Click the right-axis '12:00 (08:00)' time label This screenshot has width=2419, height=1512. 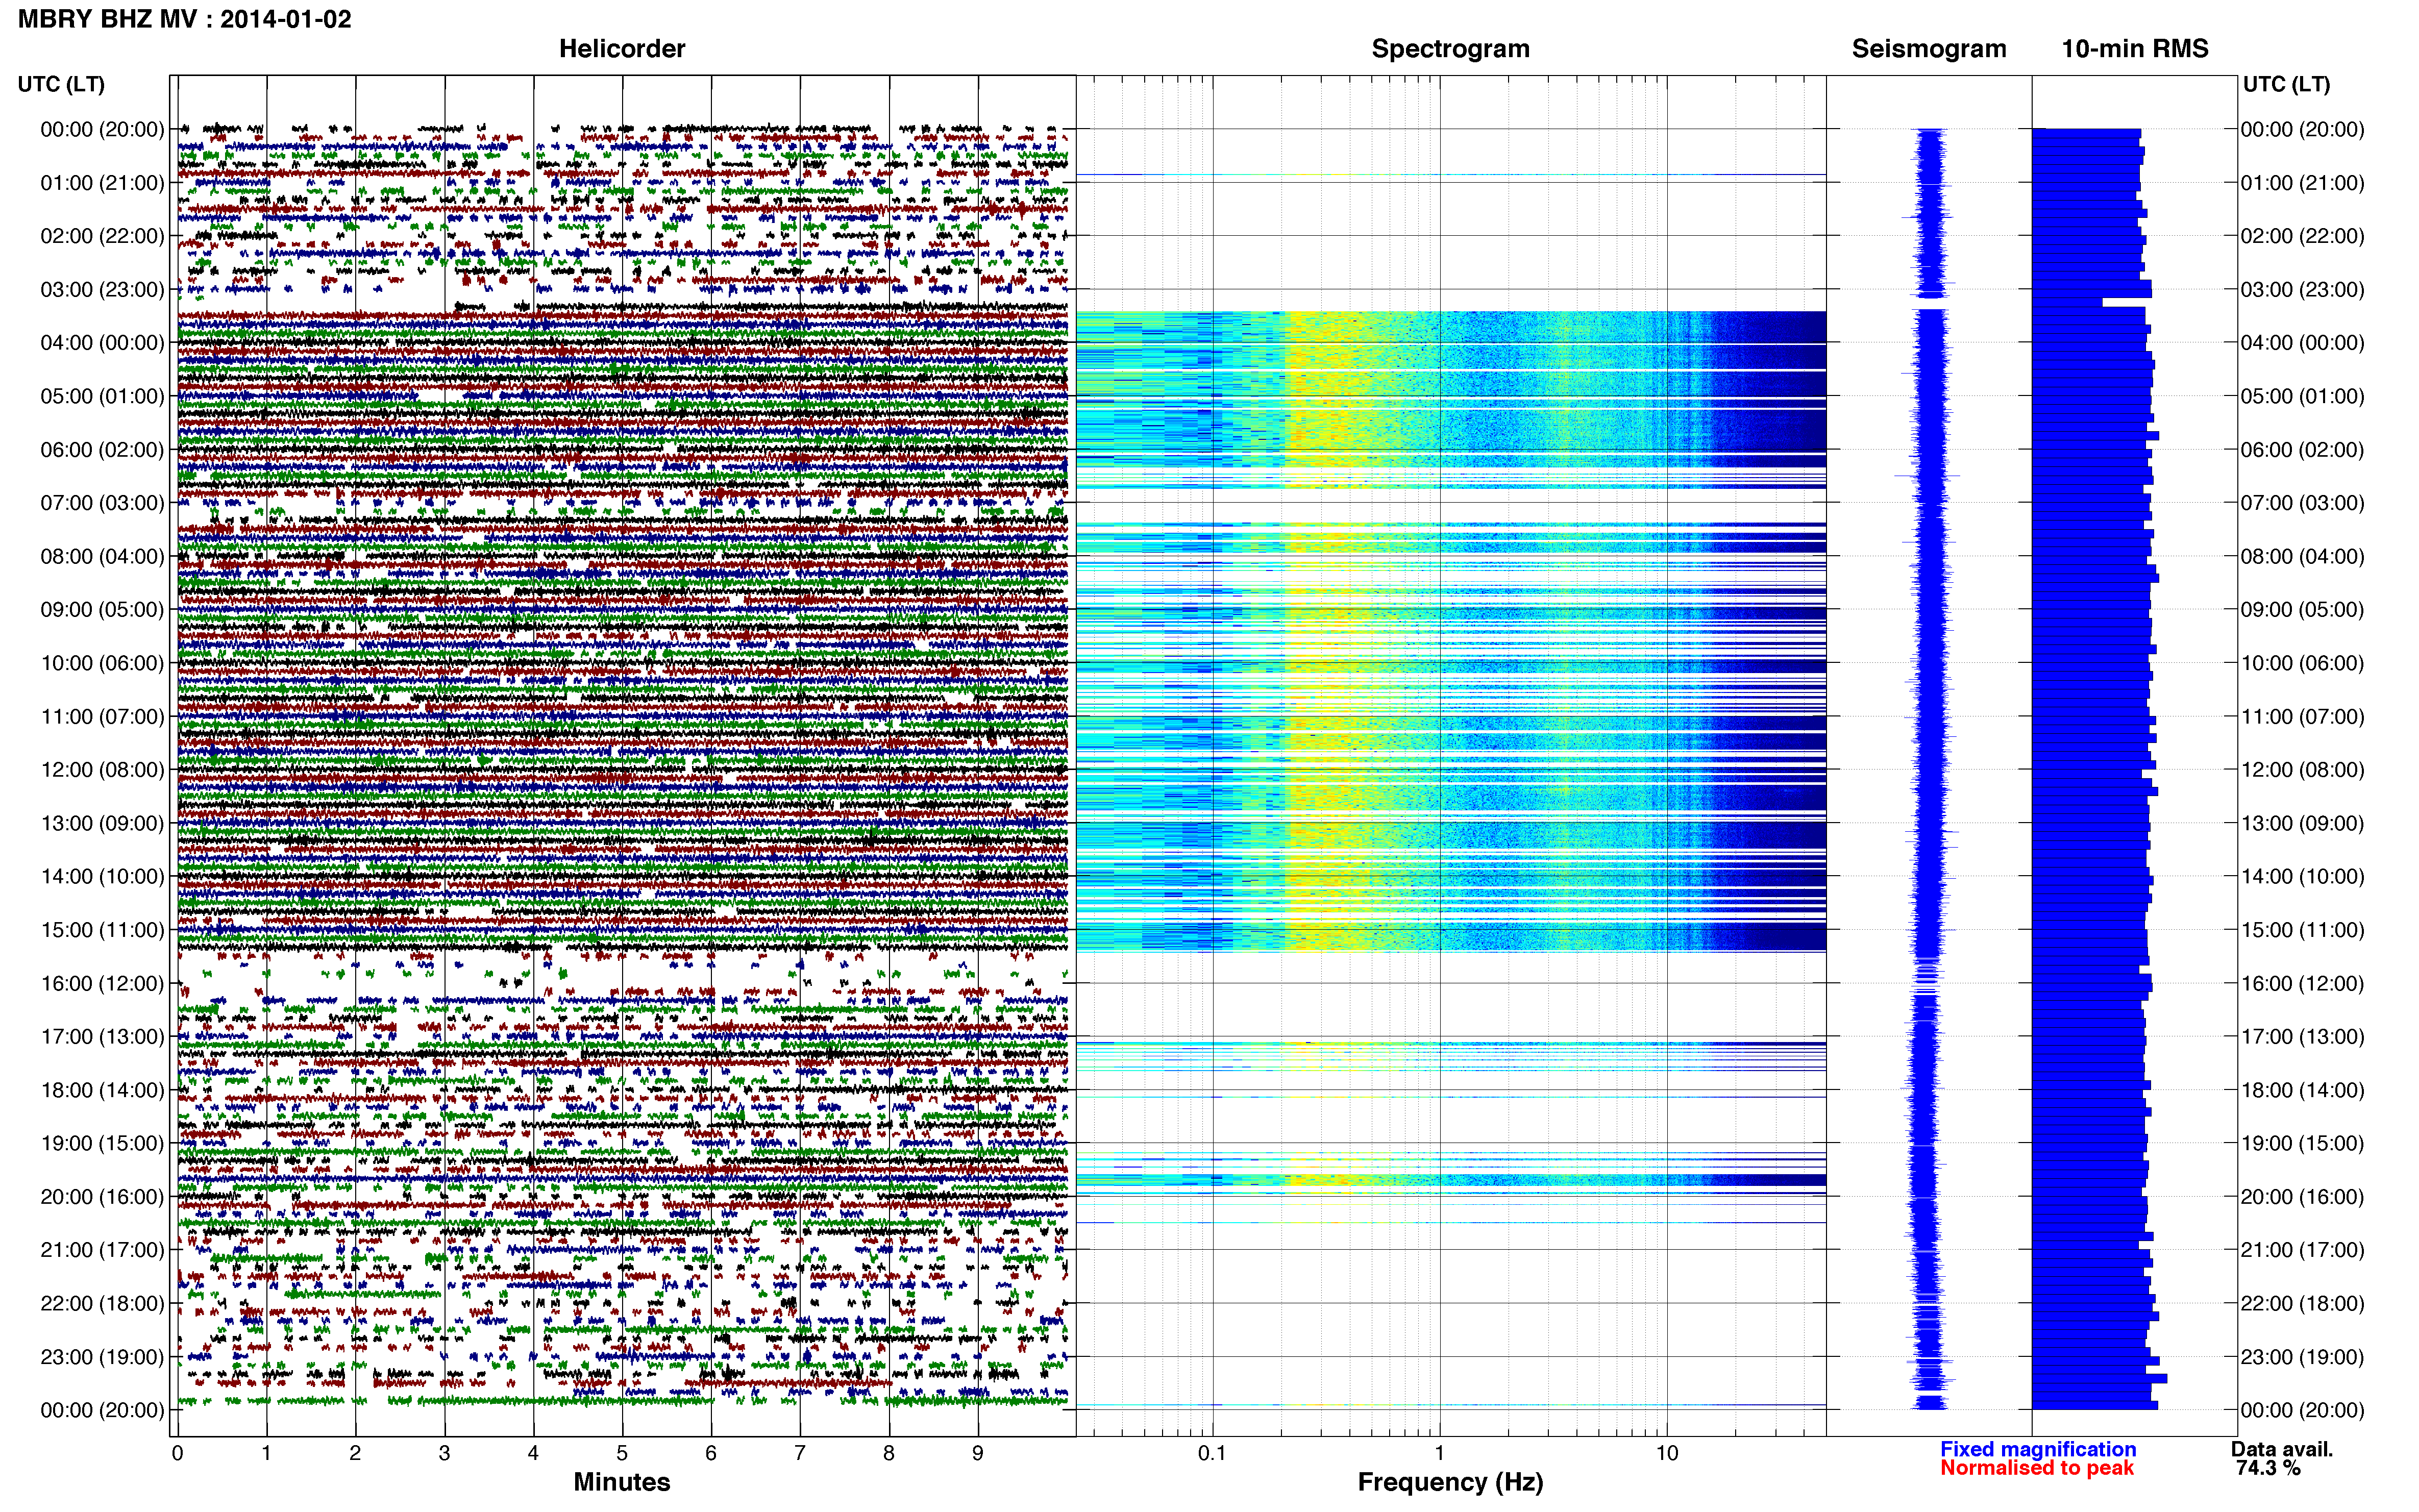2302,769
